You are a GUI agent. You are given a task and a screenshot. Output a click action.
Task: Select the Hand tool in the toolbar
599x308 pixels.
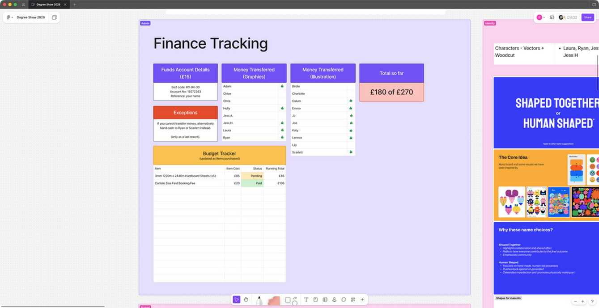point(246,300)
